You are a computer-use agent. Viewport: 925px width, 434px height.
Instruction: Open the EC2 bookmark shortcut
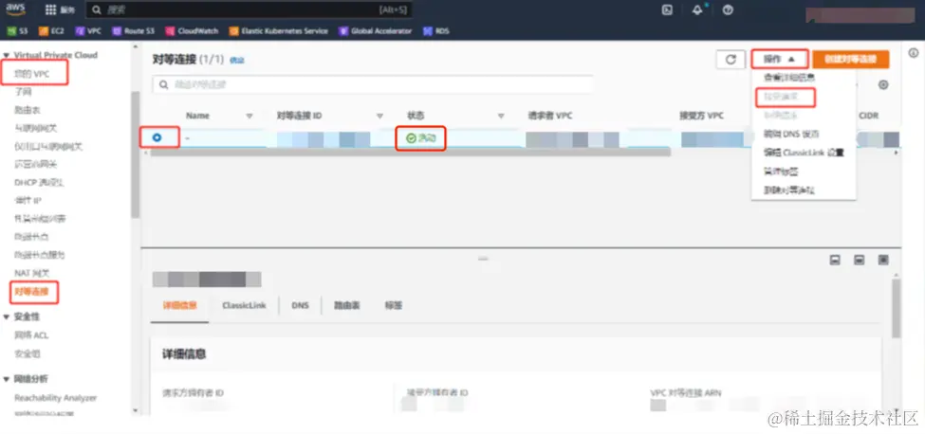point(51,31)
